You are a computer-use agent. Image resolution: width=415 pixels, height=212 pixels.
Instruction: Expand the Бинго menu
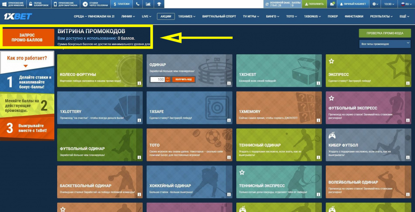(273, 16)
